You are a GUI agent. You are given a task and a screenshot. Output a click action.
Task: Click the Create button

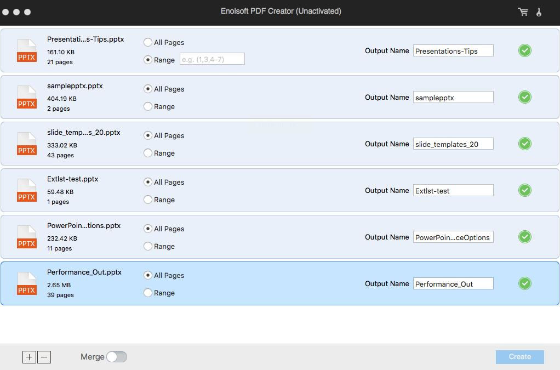(x=519, y=357)
